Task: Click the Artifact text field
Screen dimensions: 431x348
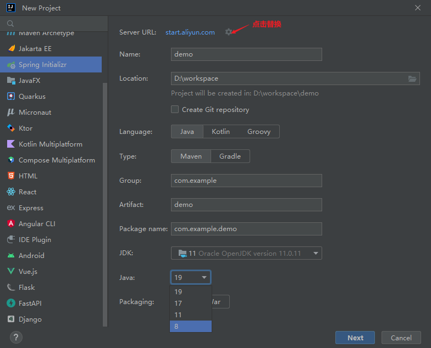Action: pos(246,205)
